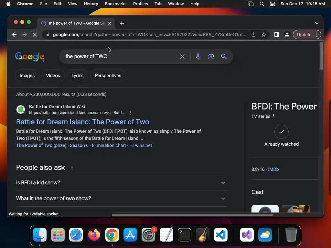
Task: Click the horizontal page scrollbar
Action: click(x=192, y=215)
